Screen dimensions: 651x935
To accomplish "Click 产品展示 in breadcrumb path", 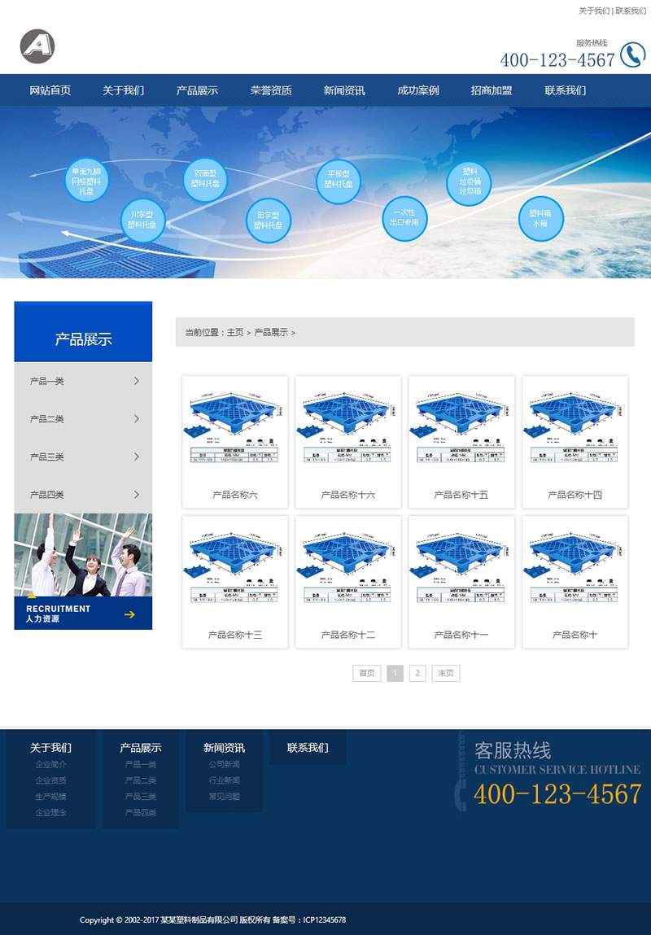I will tap(271, 332).
